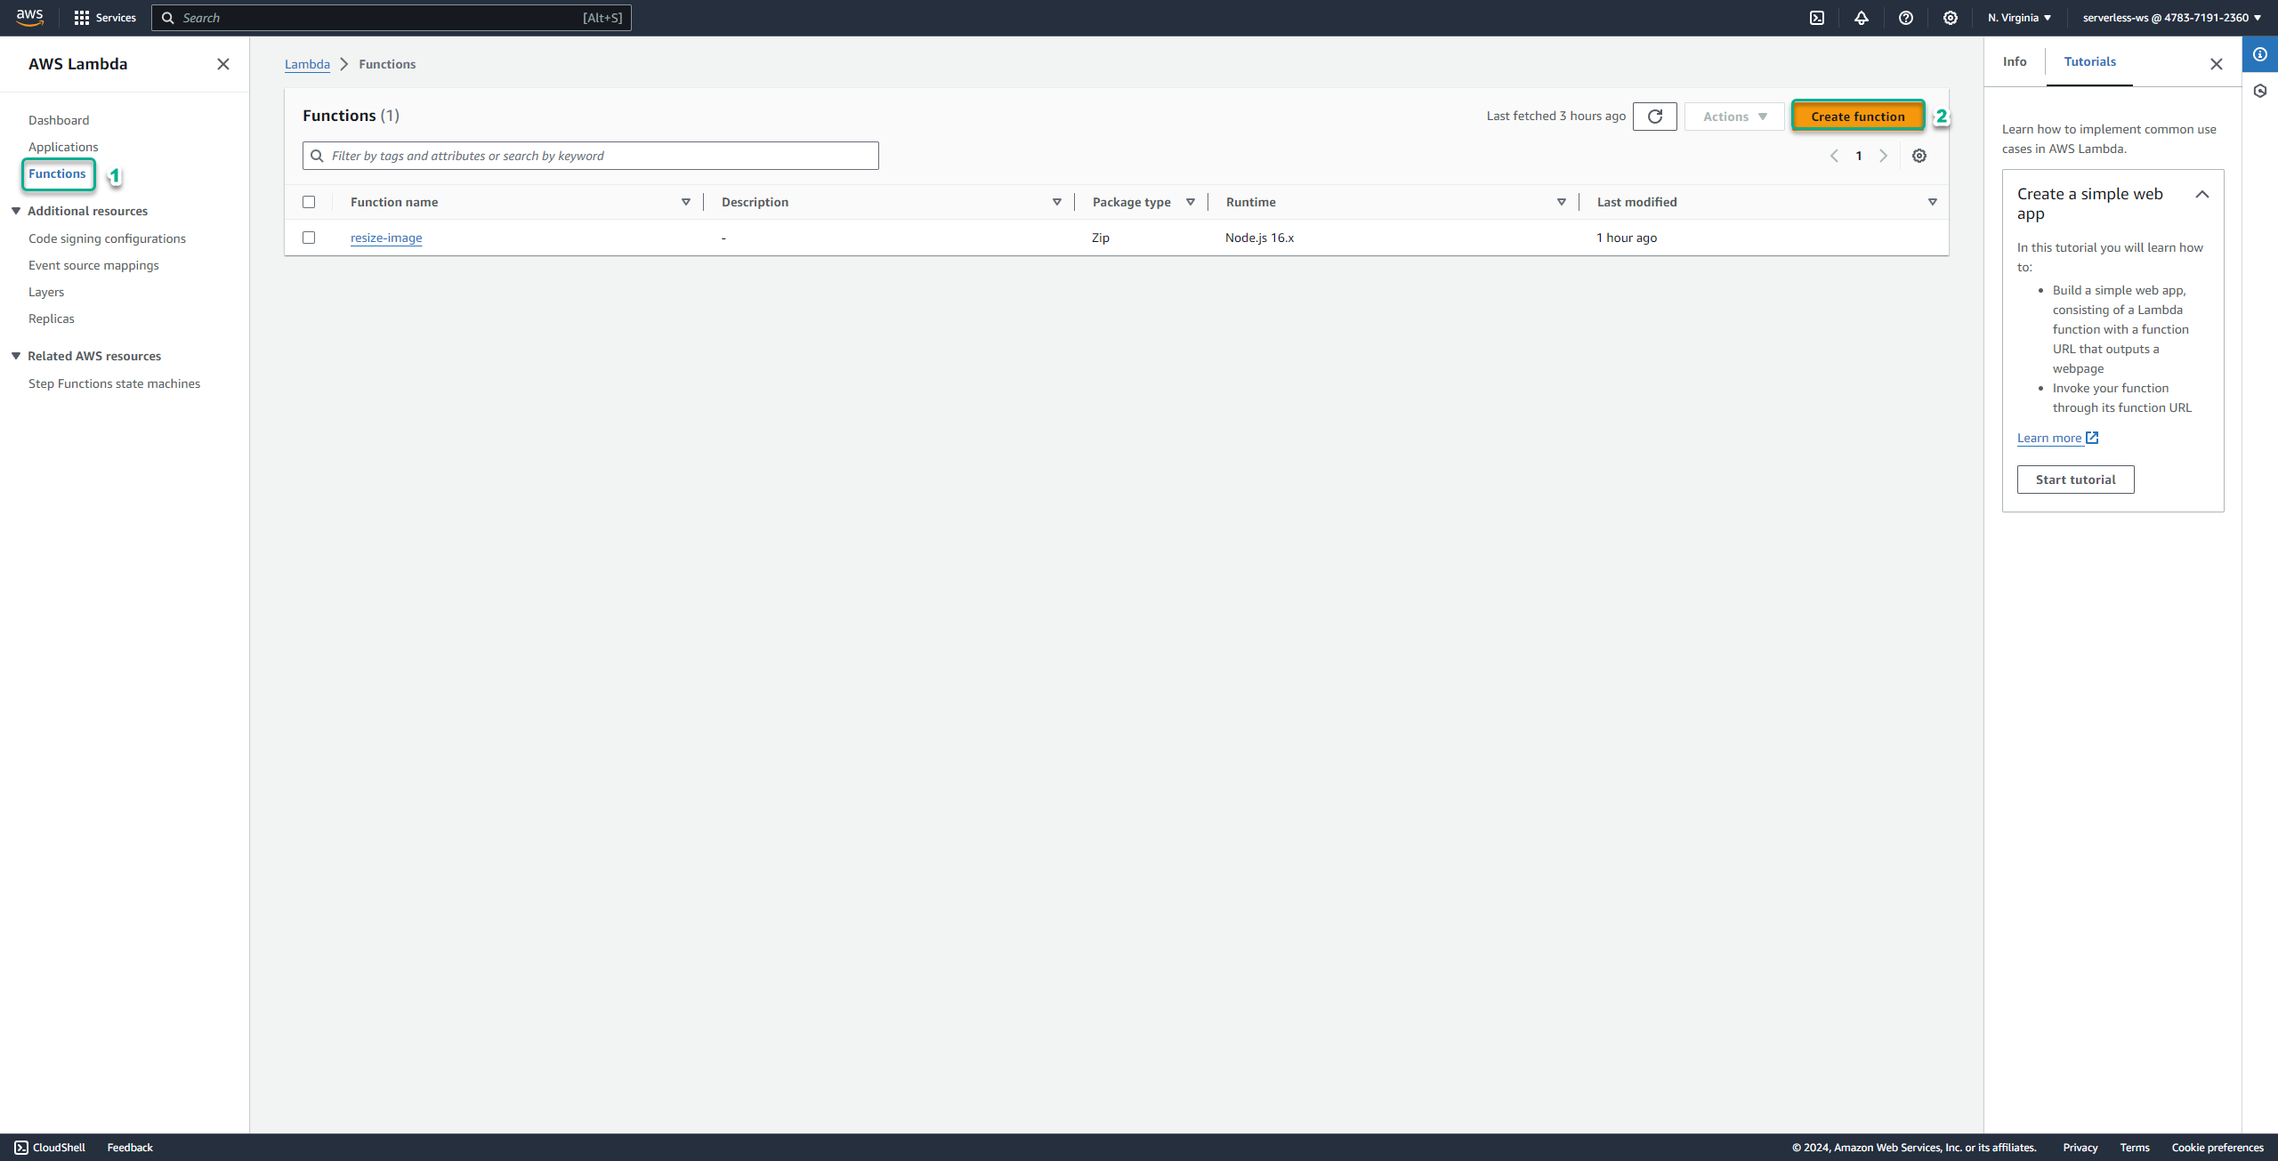Screen dimensions: 2278x1161
Task: Click the help question mark icon
Action: pyautogui.click(x=1905, y=18)
